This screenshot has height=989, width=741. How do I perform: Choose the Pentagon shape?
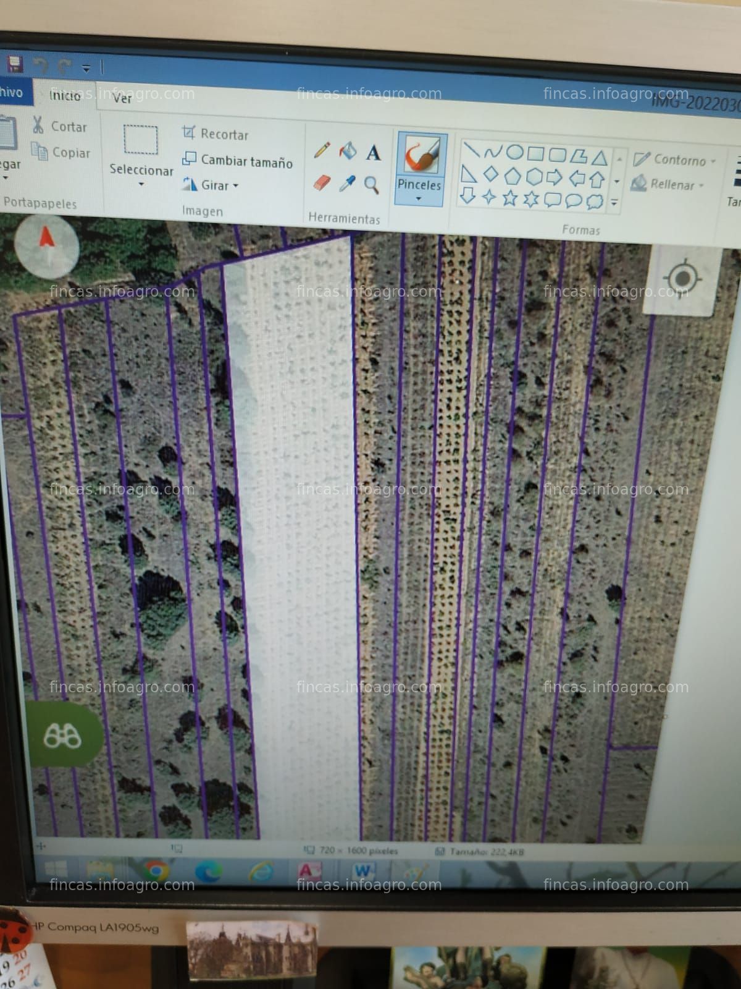pos(512,176)
